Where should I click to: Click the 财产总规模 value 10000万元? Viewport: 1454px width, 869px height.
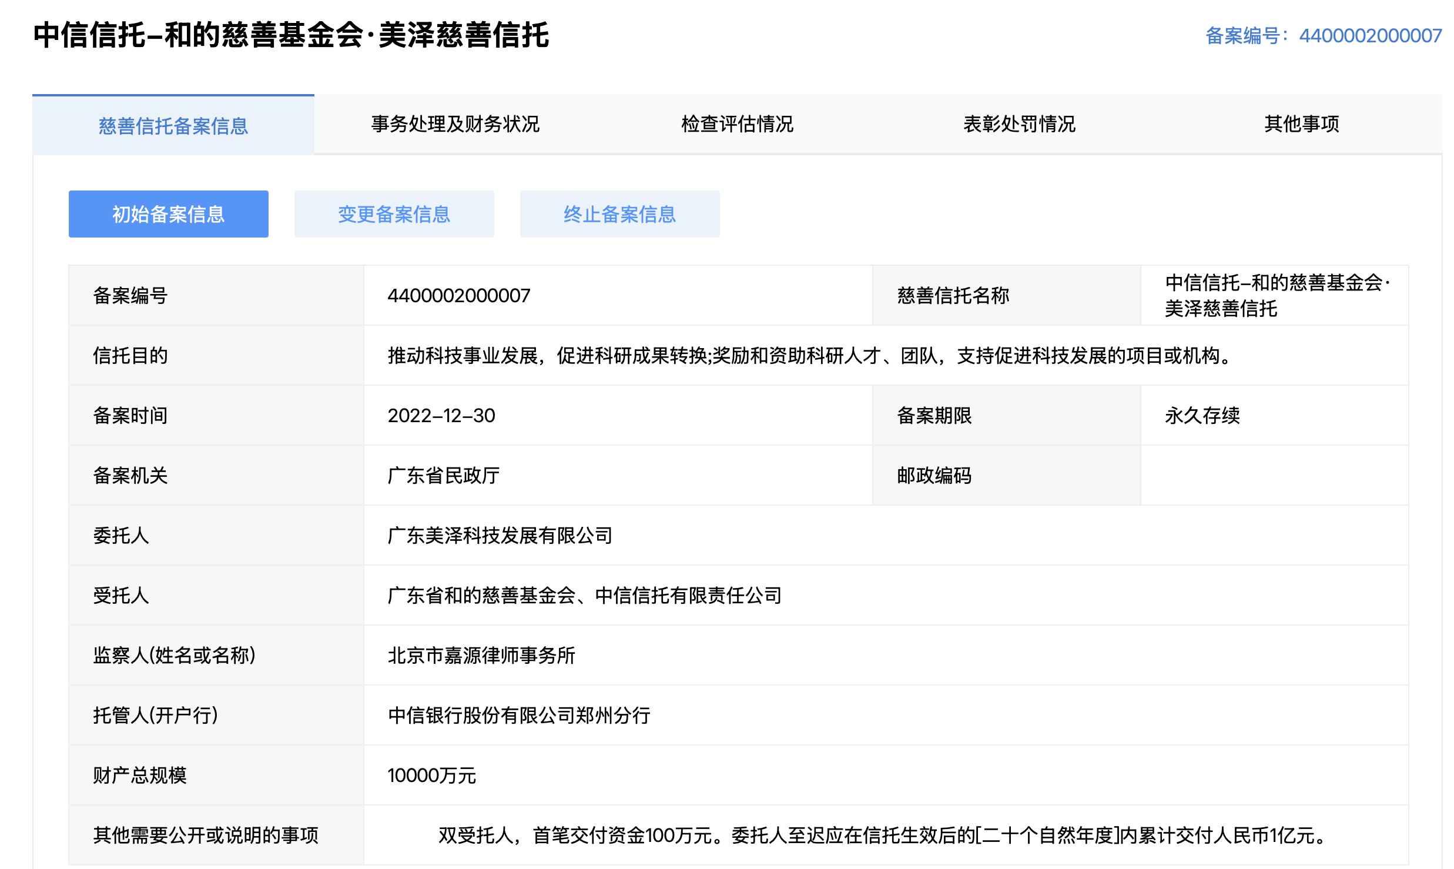coord(431,776)
